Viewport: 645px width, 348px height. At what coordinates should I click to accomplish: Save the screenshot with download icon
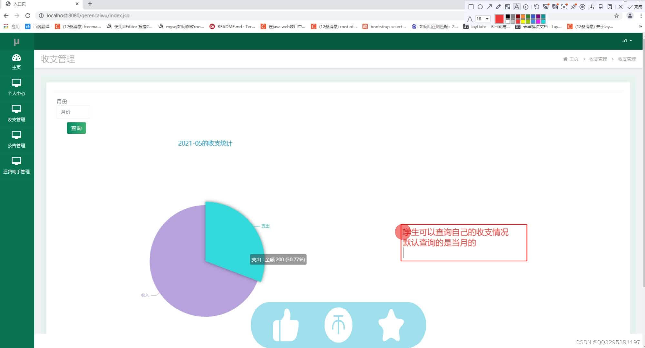click(591, 7)
